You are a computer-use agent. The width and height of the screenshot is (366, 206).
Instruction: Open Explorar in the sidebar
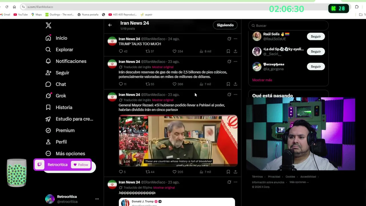[x=59, y=49]
